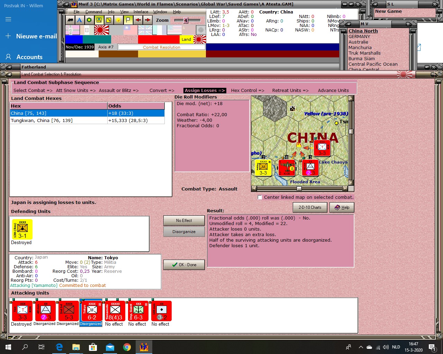Viewport: 443px width, 354px height.
Task: Open the Interface menu
Action: [141, 12]
